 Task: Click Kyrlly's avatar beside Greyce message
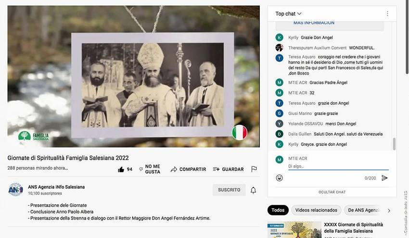click(x=280, y=144)
